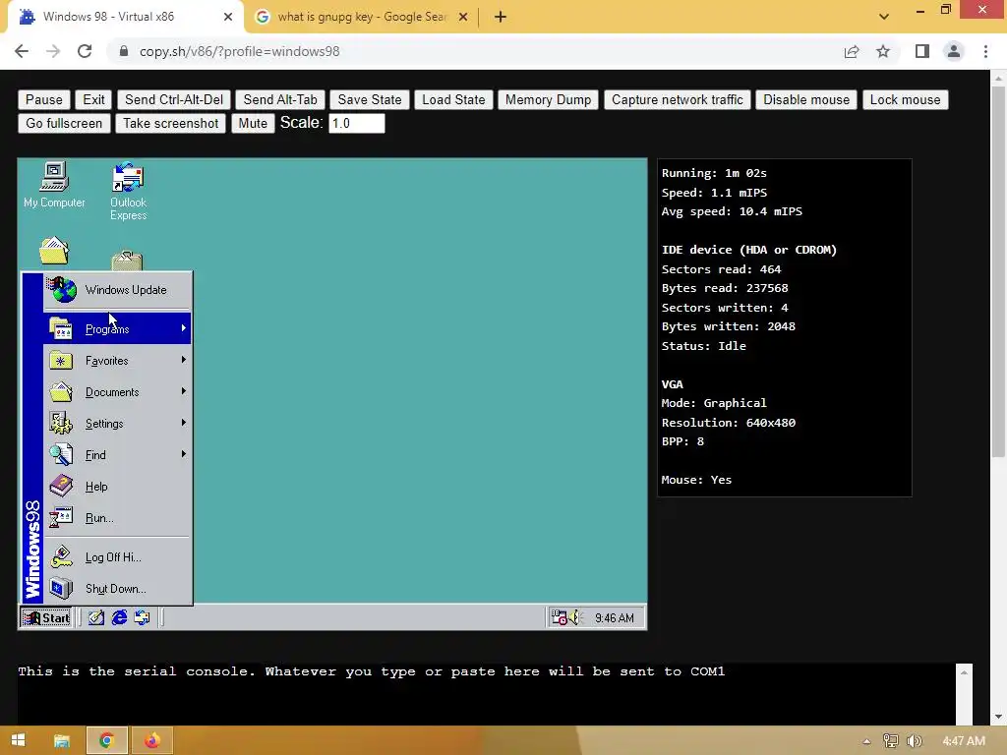The width and height of the screenshot is (1007, 755).
Task: Open the Chrome profile avatar
Action: point(954,51)
